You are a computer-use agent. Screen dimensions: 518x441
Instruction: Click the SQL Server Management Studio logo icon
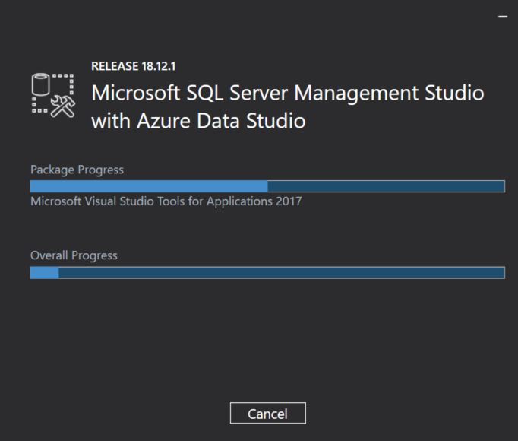pos(53,95)
